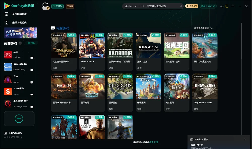Viewport: 252px width, 149px height.
Task: Open the hamburger menu list icon
Action: click(233, 6)
